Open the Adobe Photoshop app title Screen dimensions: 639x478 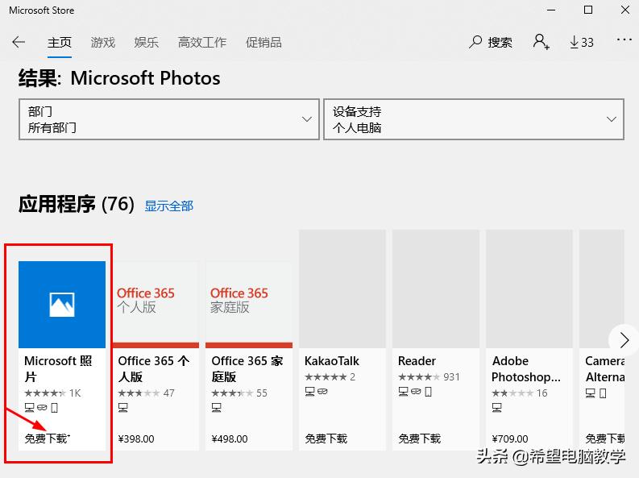[525, 369]
